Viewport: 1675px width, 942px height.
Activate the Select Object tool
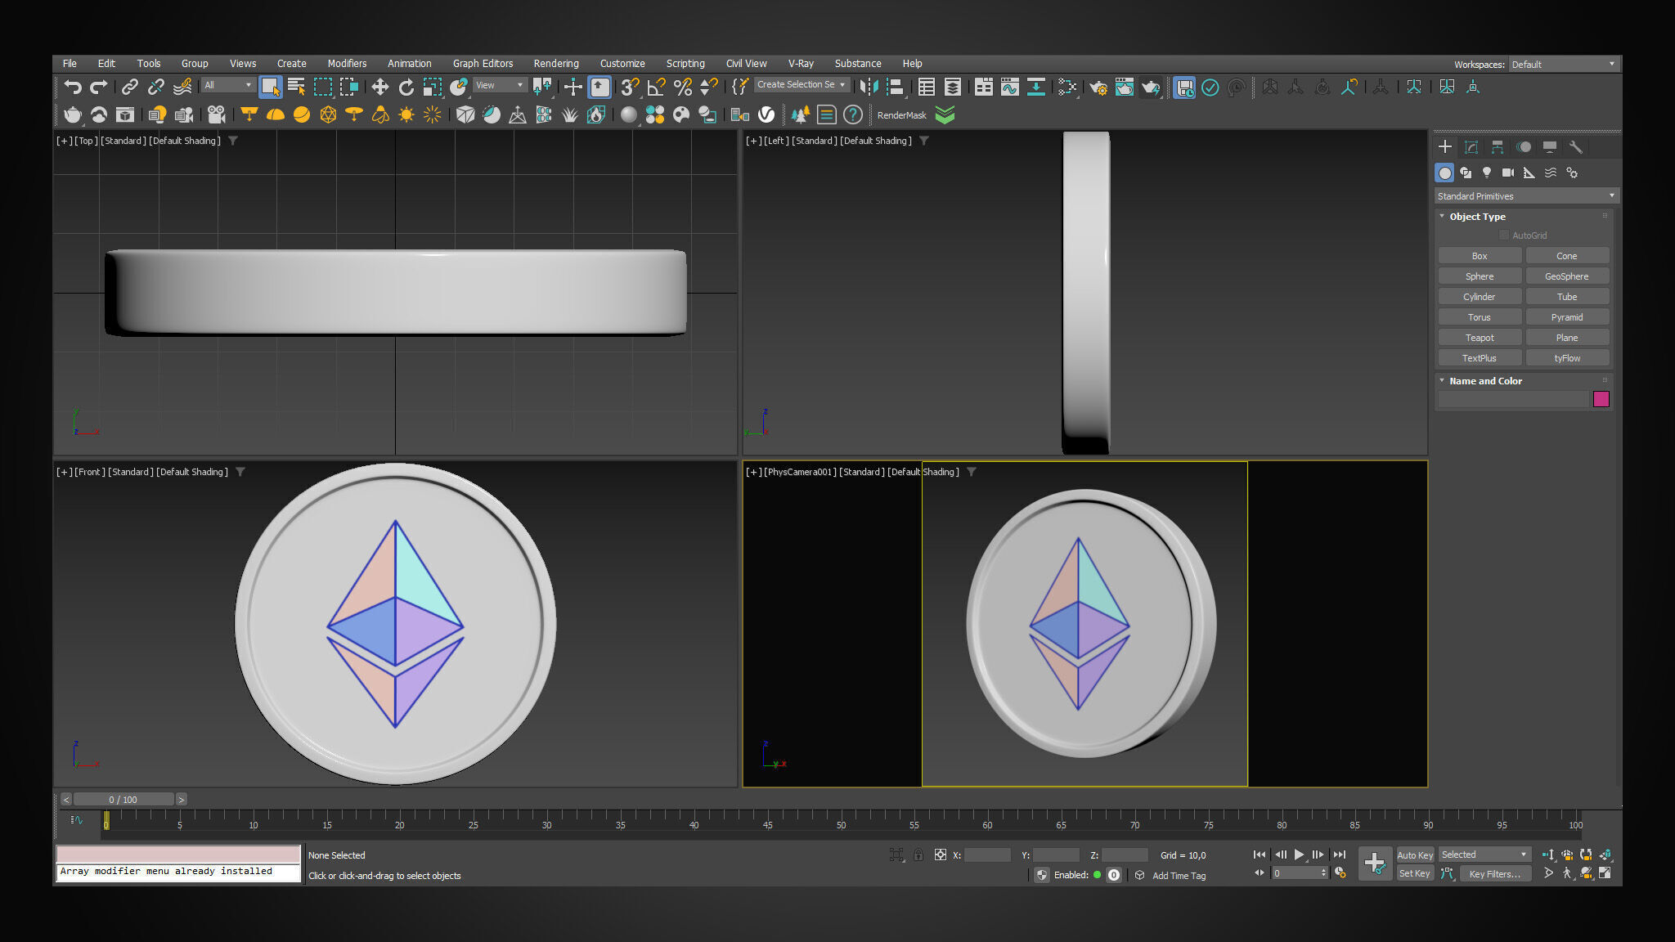pos(270,87)
